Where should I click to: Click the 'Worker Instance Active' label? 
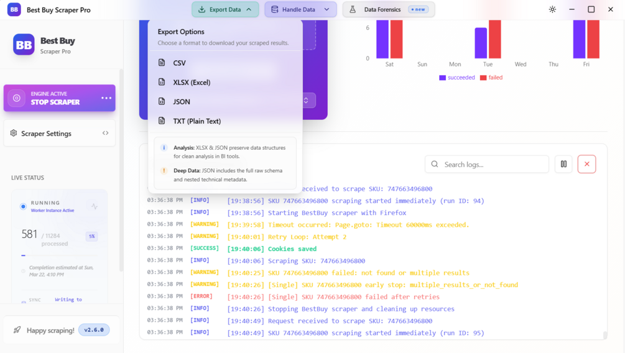[53, 210]
